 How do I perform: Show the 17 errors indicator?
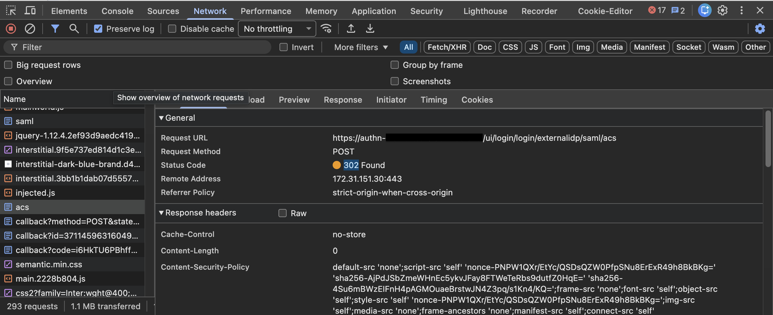[x=656, y=11]
